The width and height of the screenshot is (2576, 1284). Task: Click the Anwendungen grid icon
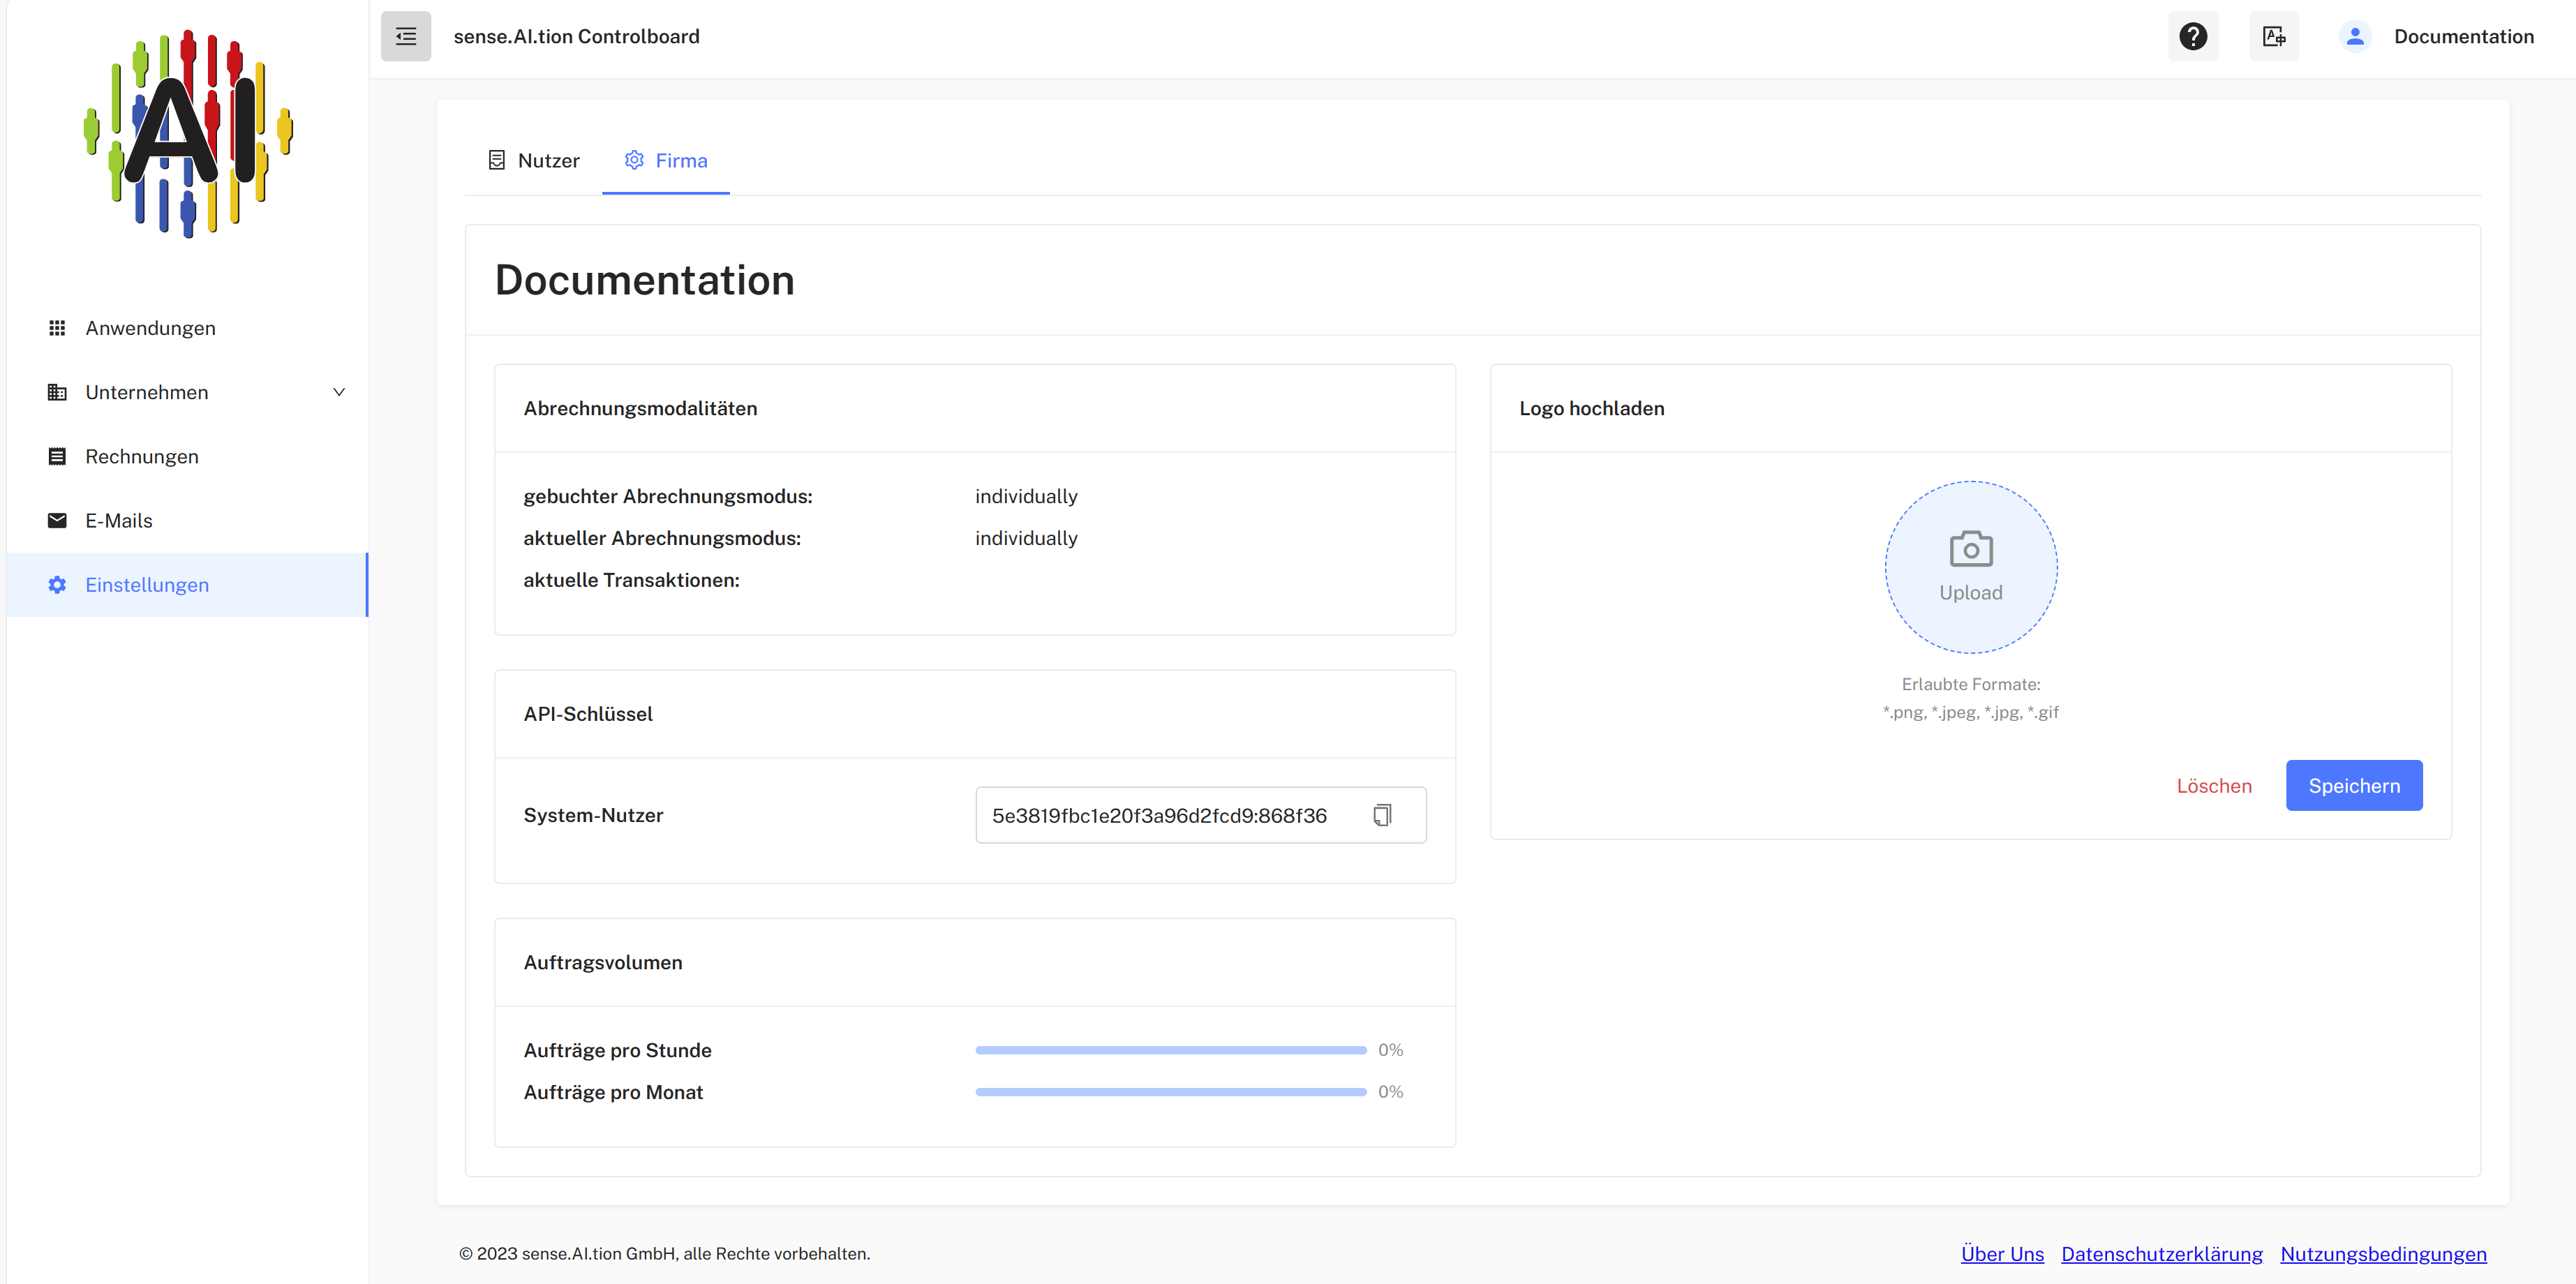click(x=57, y=328)
